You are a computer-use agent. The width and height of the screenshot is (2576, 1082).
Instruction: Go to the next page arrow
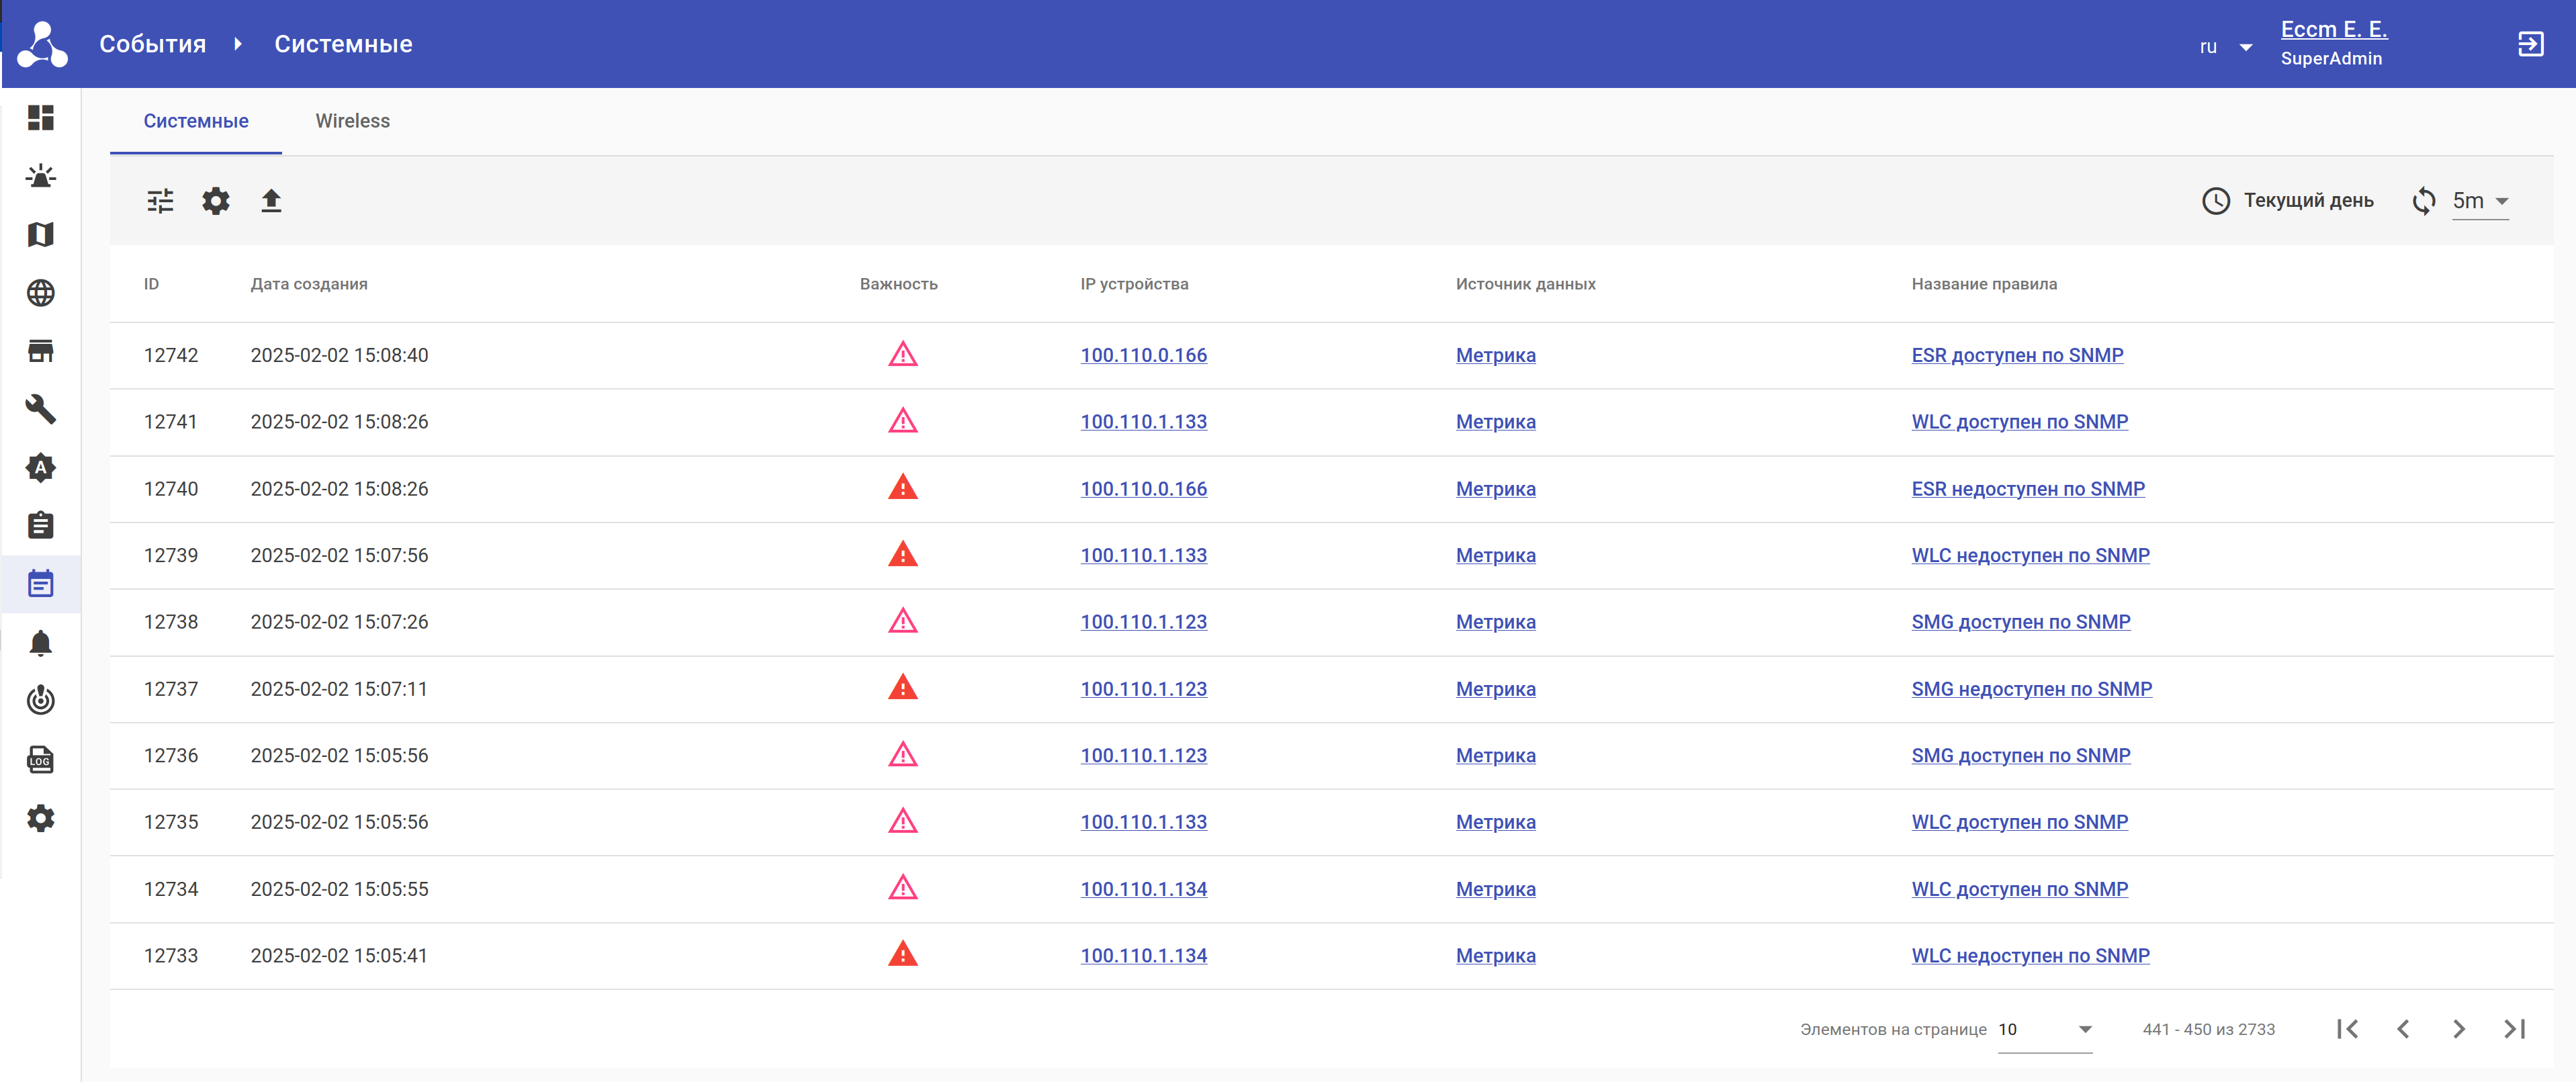(x=2458, y=1029)
